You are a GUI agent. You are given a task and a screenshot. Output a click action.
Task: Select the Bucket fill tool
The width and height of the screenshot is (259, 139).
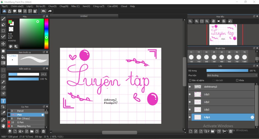point(3,57)
